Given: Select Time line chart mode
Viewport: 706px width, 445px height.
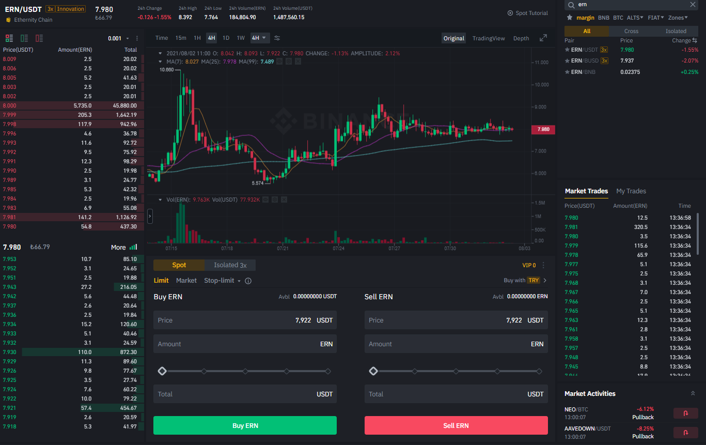Looking at the screenshot, I should tap(162, 38).
